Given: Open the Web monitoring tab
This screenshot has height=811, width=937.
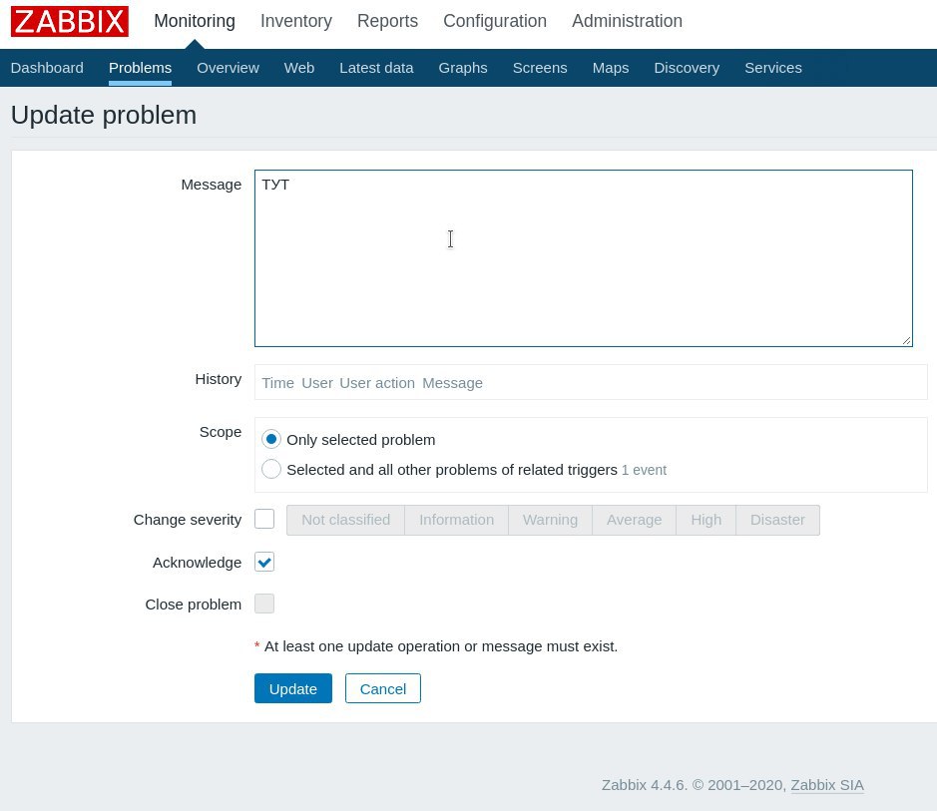Looking at the screenshot, I should pyautogui.click(x=298, y=68).
